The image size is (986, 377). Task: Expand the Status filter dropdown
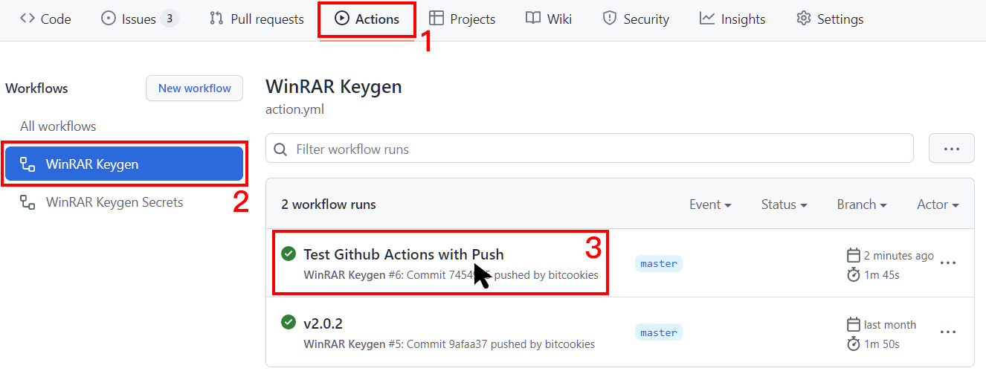click(784, 204)
